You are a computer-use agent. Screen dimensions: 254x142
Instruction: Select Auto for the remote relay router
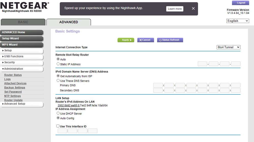click(x=58, y=59)
